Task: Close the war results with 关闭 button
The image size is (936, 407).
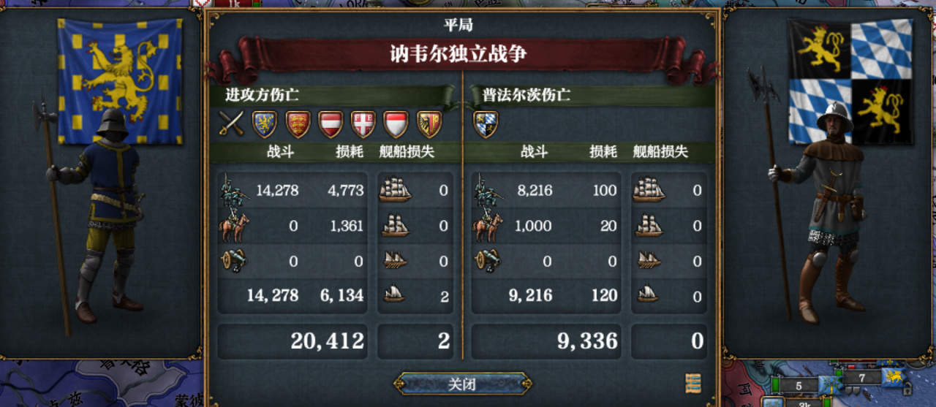Action: point(463,384)
